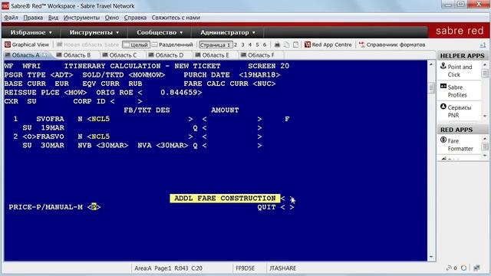Open Окно menu
491x276 pixels.
[112, 18]
